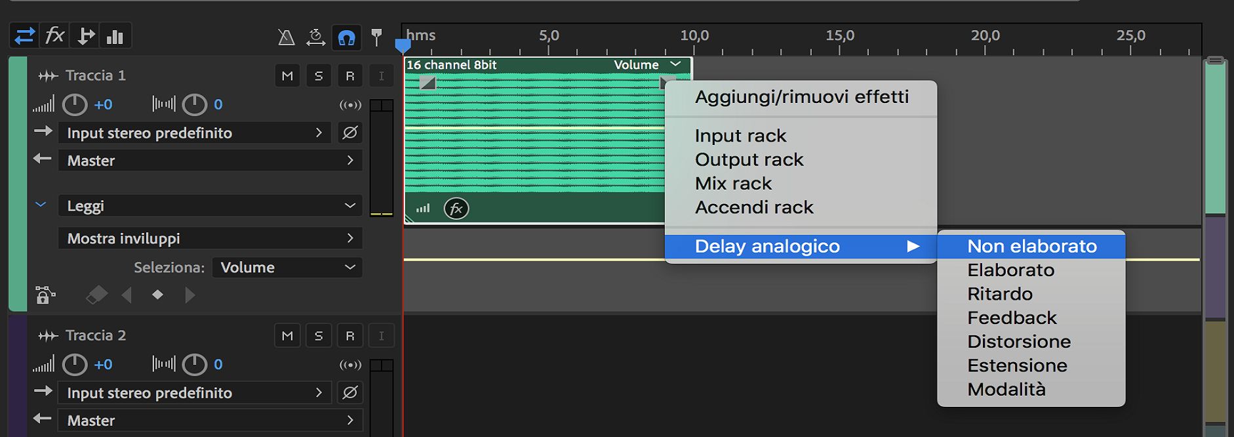Viewport: 1234px width, 437px height.
Task: Show the fx effects section
Action: pos(54,36)
